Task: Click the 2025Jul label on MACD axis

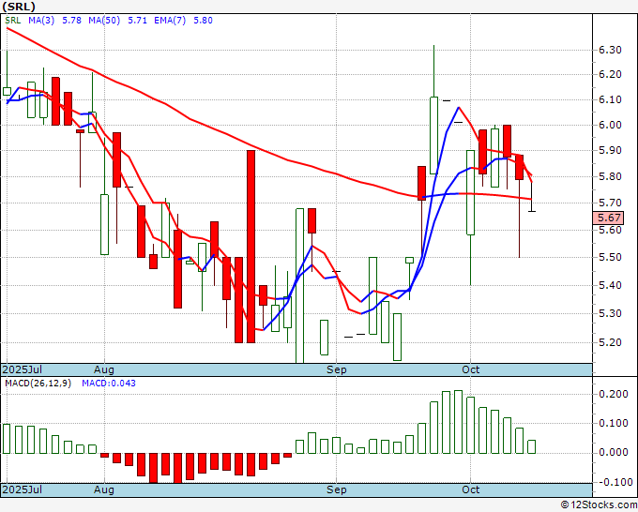Action: pos(22,489)
